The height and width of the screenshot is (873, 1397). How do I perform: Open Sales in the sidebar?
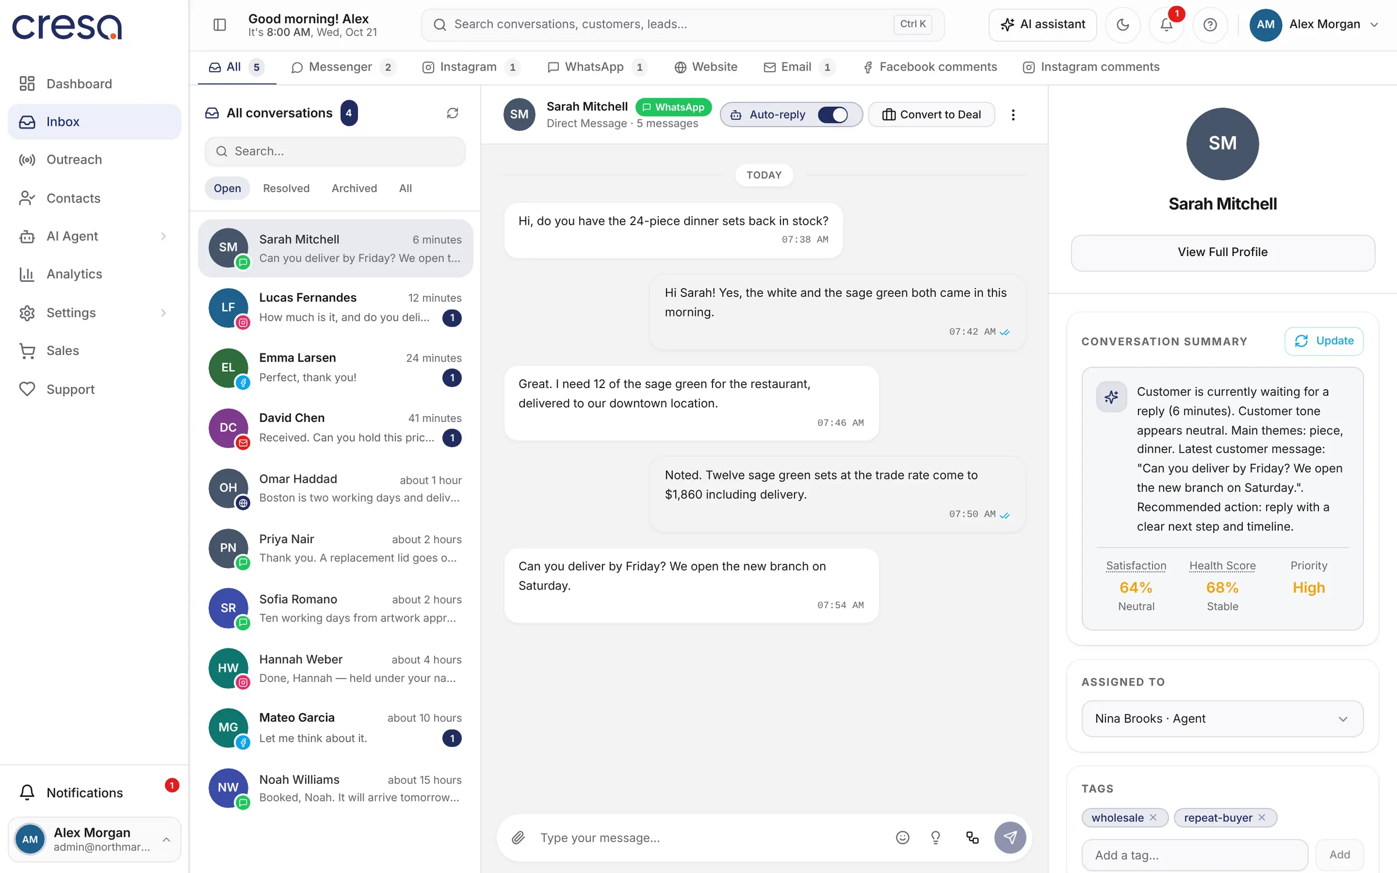click(94, 350)
